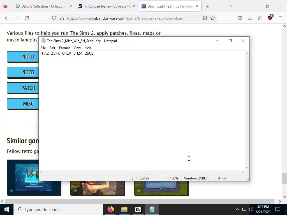This screenshot has width=287, height=215.
Task: Click the Notepad vertical scrollbar down arrow
Action: [x=247, y=167]
